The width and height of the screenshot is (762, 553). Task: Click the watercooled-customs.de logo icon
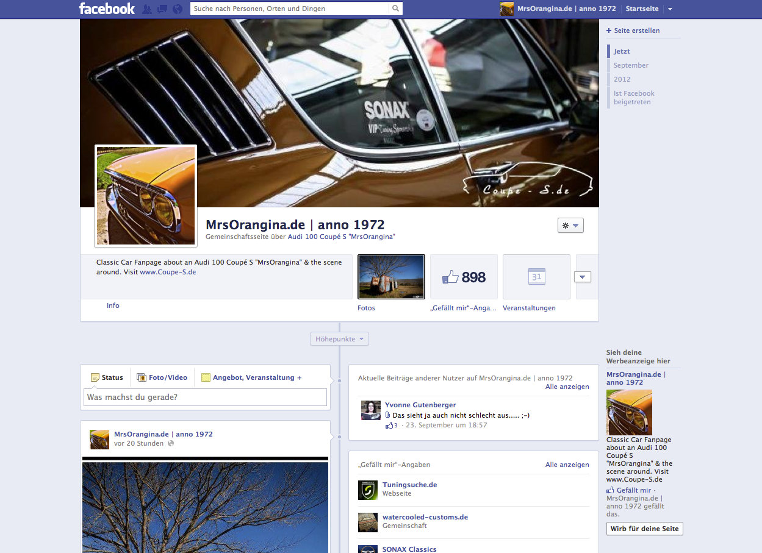368,523
